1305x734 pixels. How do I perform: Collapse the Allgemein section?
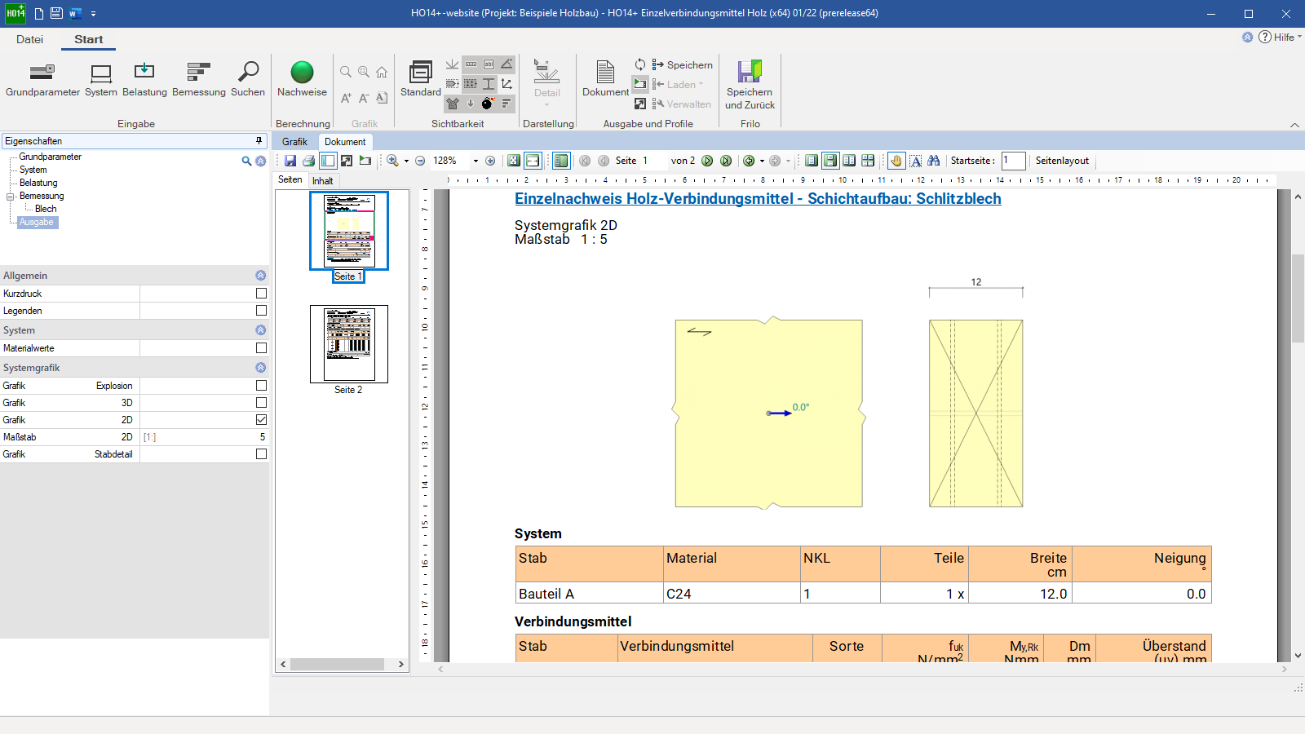tap(260, 275)
